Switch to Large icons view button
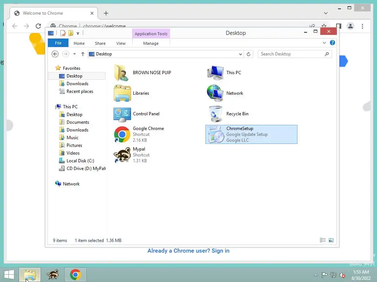 (x=331, y=240)
